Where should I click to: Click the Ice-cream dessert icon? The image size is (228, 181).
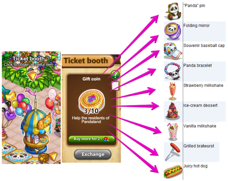[x=173, y=111]
